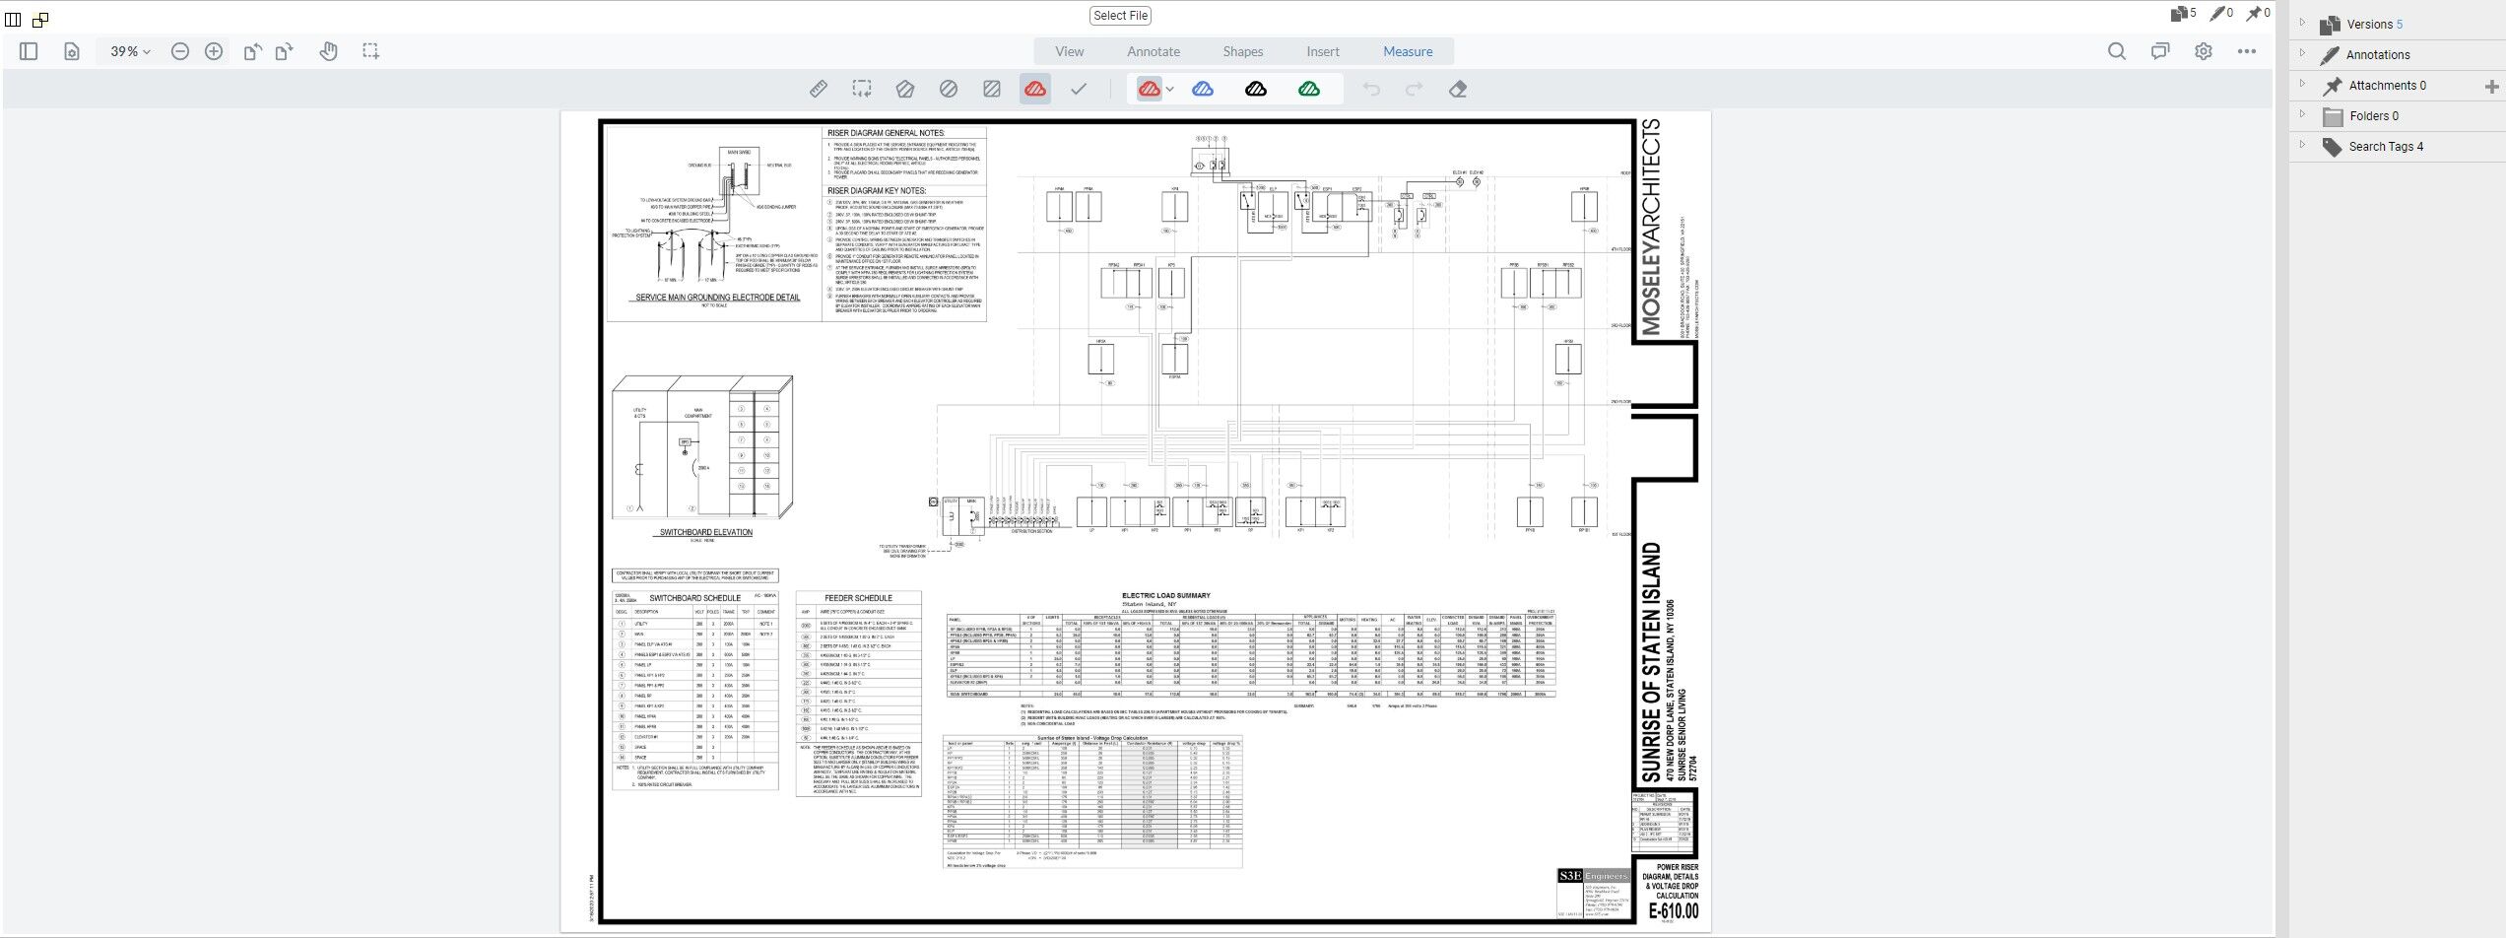The image size is (2506, 938).
Task: Expand the Versions section
Action: (x=2302, y=22)
